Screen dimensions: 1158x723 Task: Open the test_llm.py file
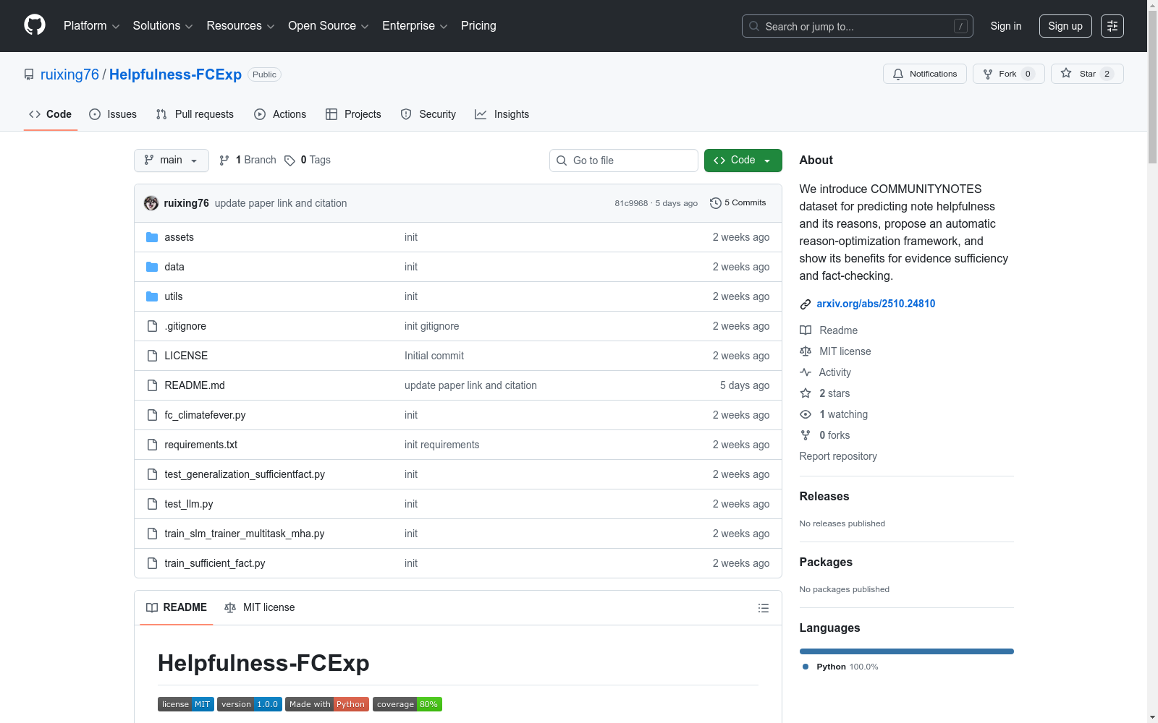point(189,504)
